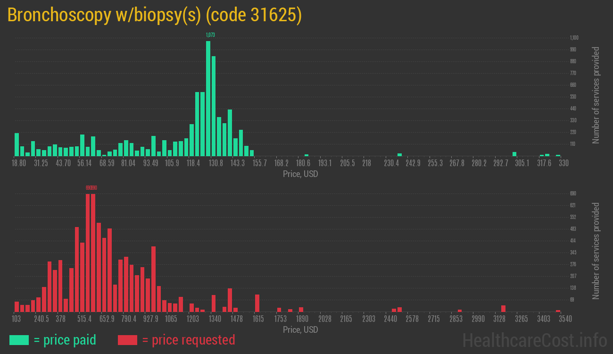Click the red price requested legend swatch

tap(127, 340)
